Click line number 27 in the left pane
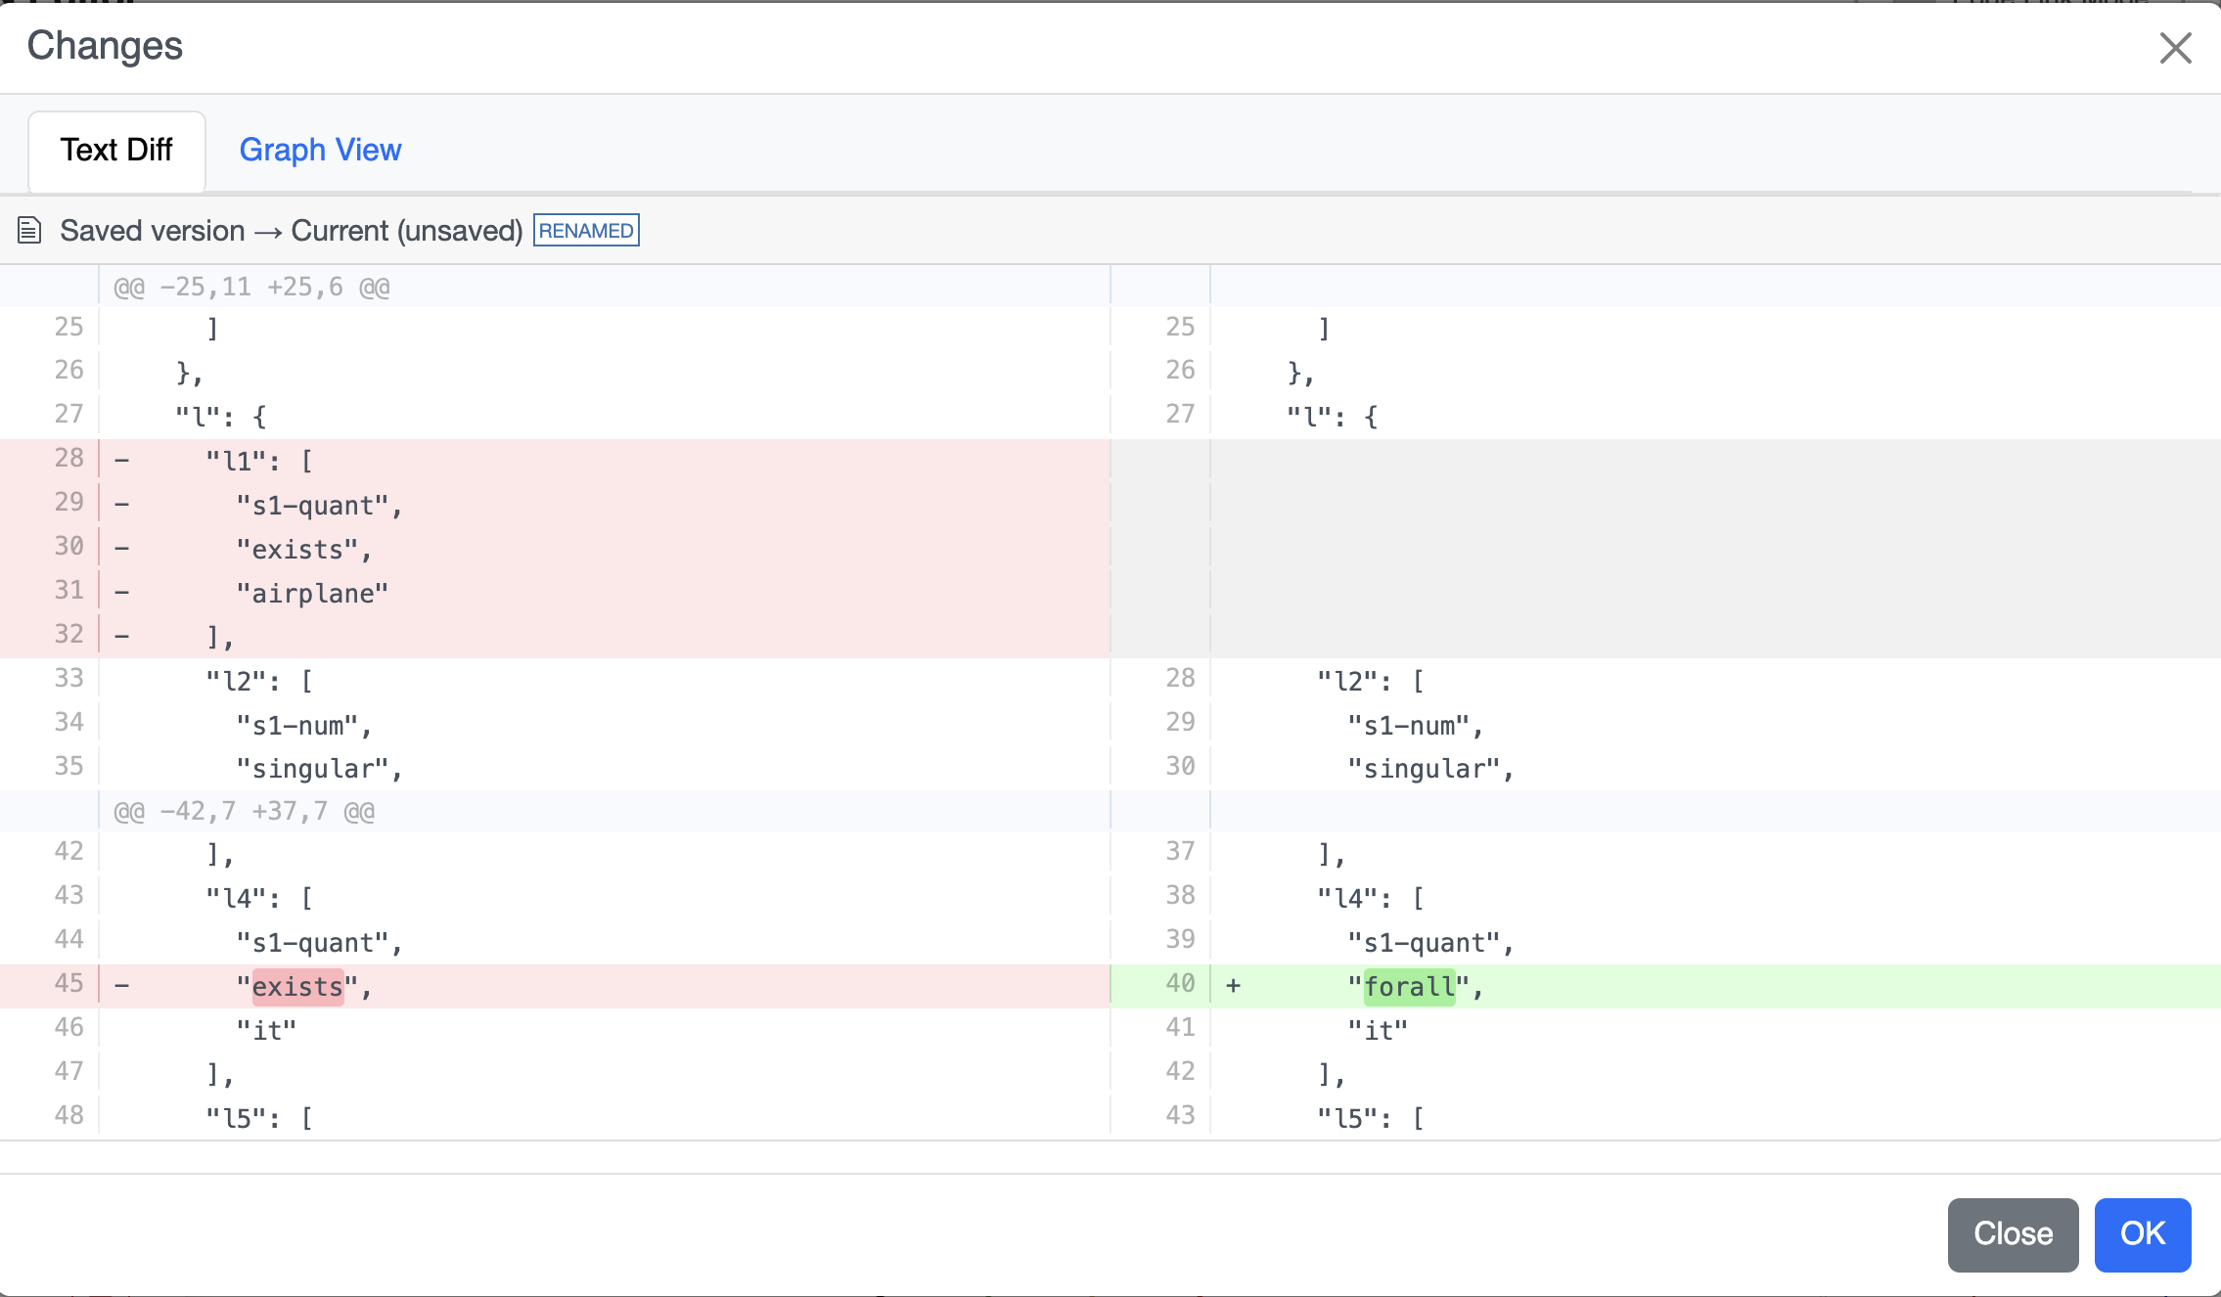The width and height of the screenshot is (2221, 1297). (x=68, y=414)
